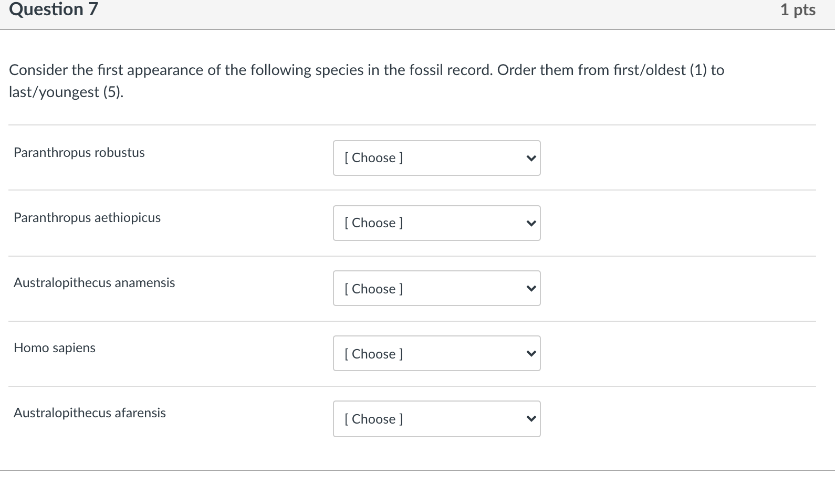The width and height of the screenshot is (835, 485).
Task: Click the chevron arrow beside Paranthropus robustus
Action: tap(531, 158)
